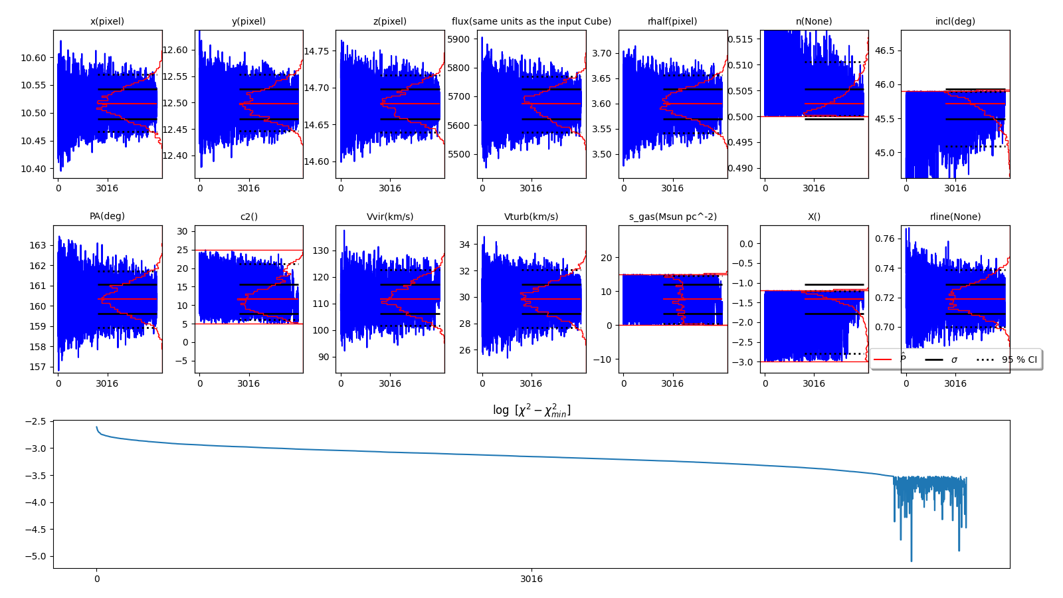Image resolution: width=1063 pixels, height=598 pixels.
Task: Select the X() parameter plot
Action: pyautogui.click(x=814, y=299)
